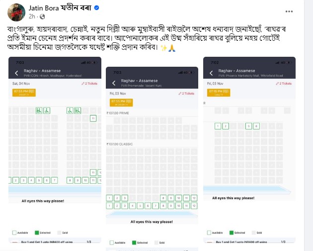Click 2 Tickets link in right screenshot
Viewport: 313px width, 251px height.
coord(284,84)
